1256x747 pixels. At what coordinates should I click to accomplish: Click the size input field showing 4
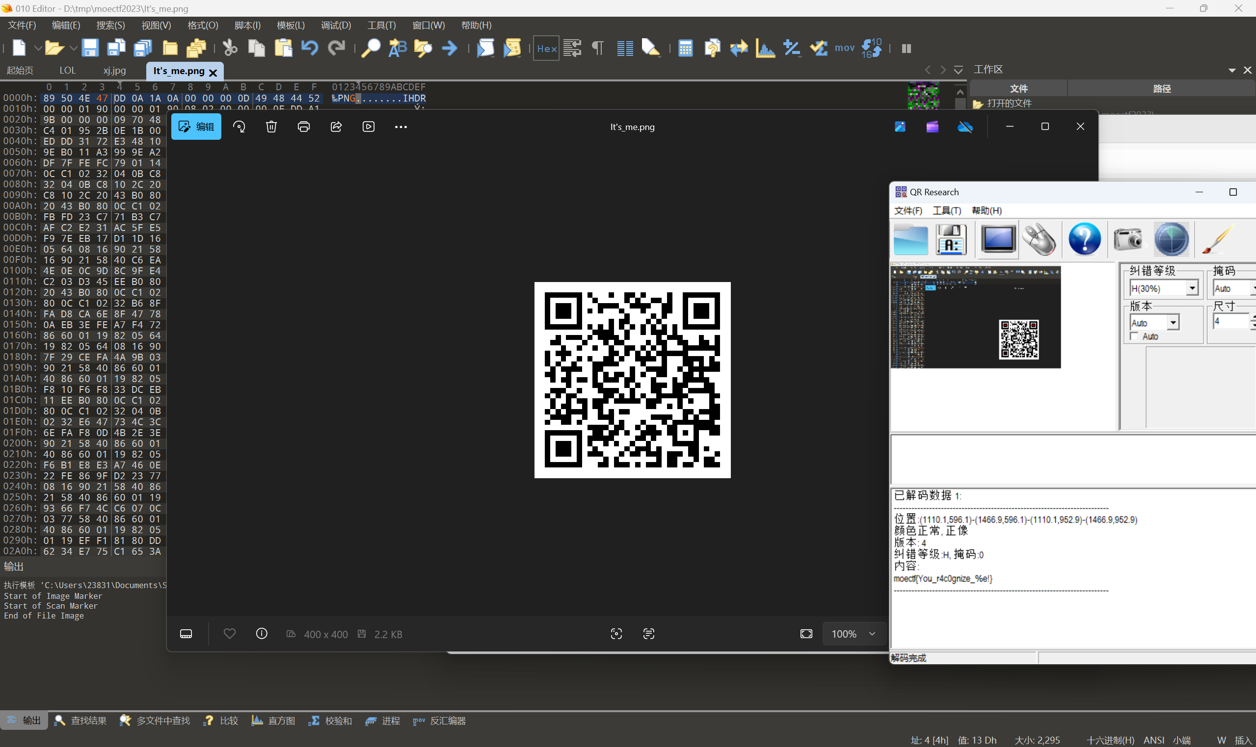pos(1231,321)
